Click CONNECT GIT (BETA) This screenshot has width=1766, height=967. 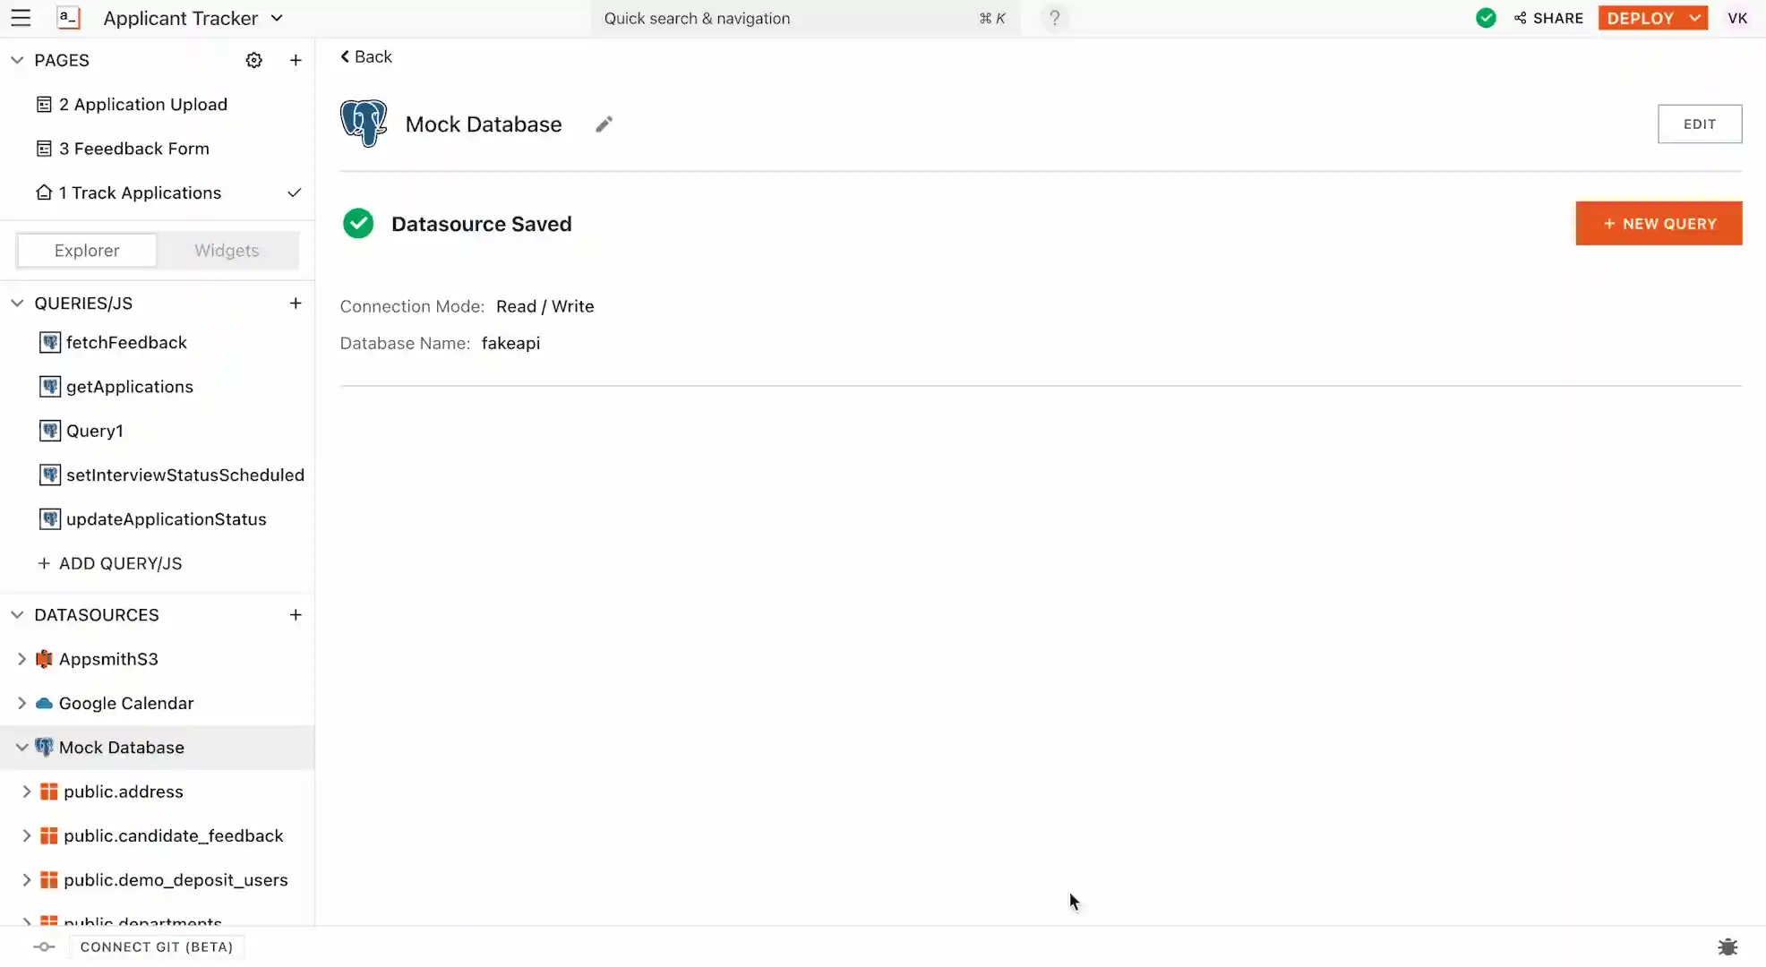click(156, 946)
